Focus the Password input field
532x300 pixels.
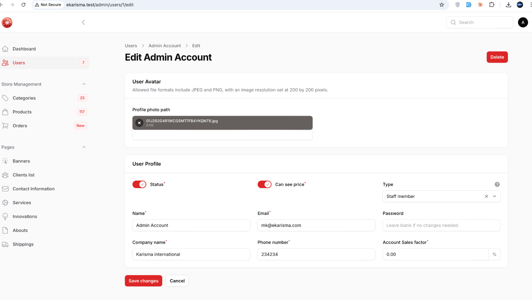(441, 225)
